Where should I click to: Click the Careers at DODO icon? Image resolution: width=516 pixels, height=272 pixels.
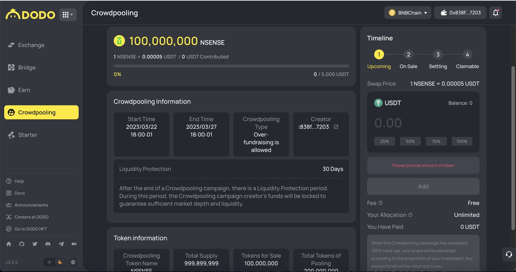[9, 217]
